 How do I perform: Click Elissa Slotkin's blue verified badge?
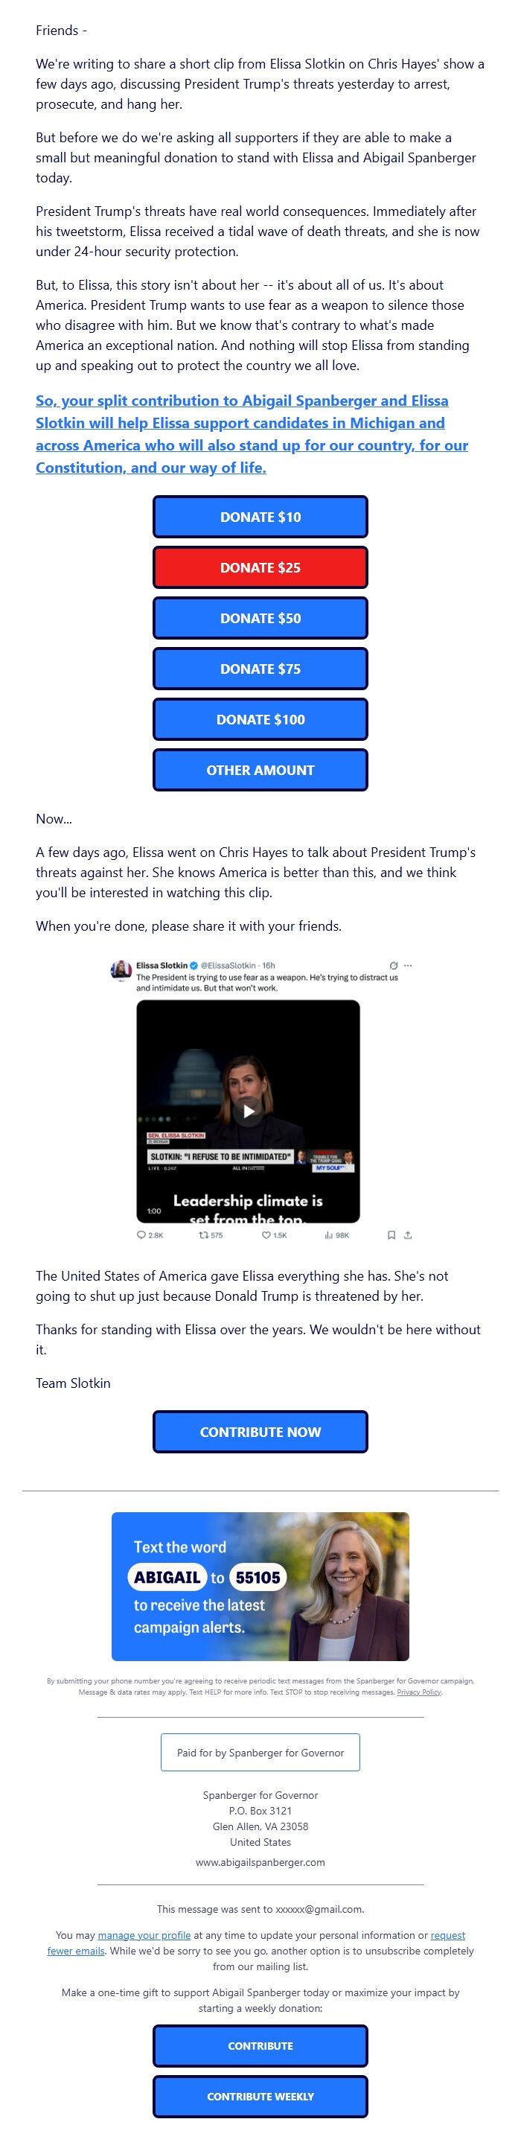(195, 964)
